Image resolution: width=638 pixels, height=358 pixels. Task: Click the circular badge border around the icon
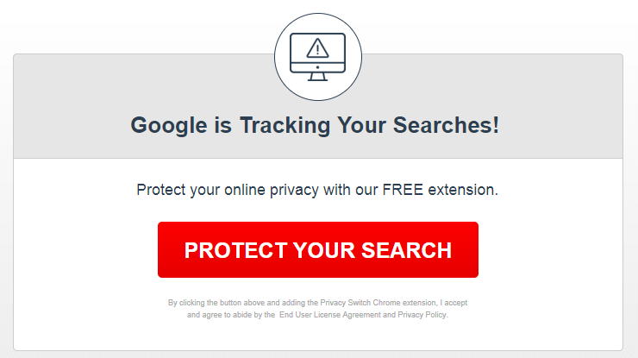[276, 58]
